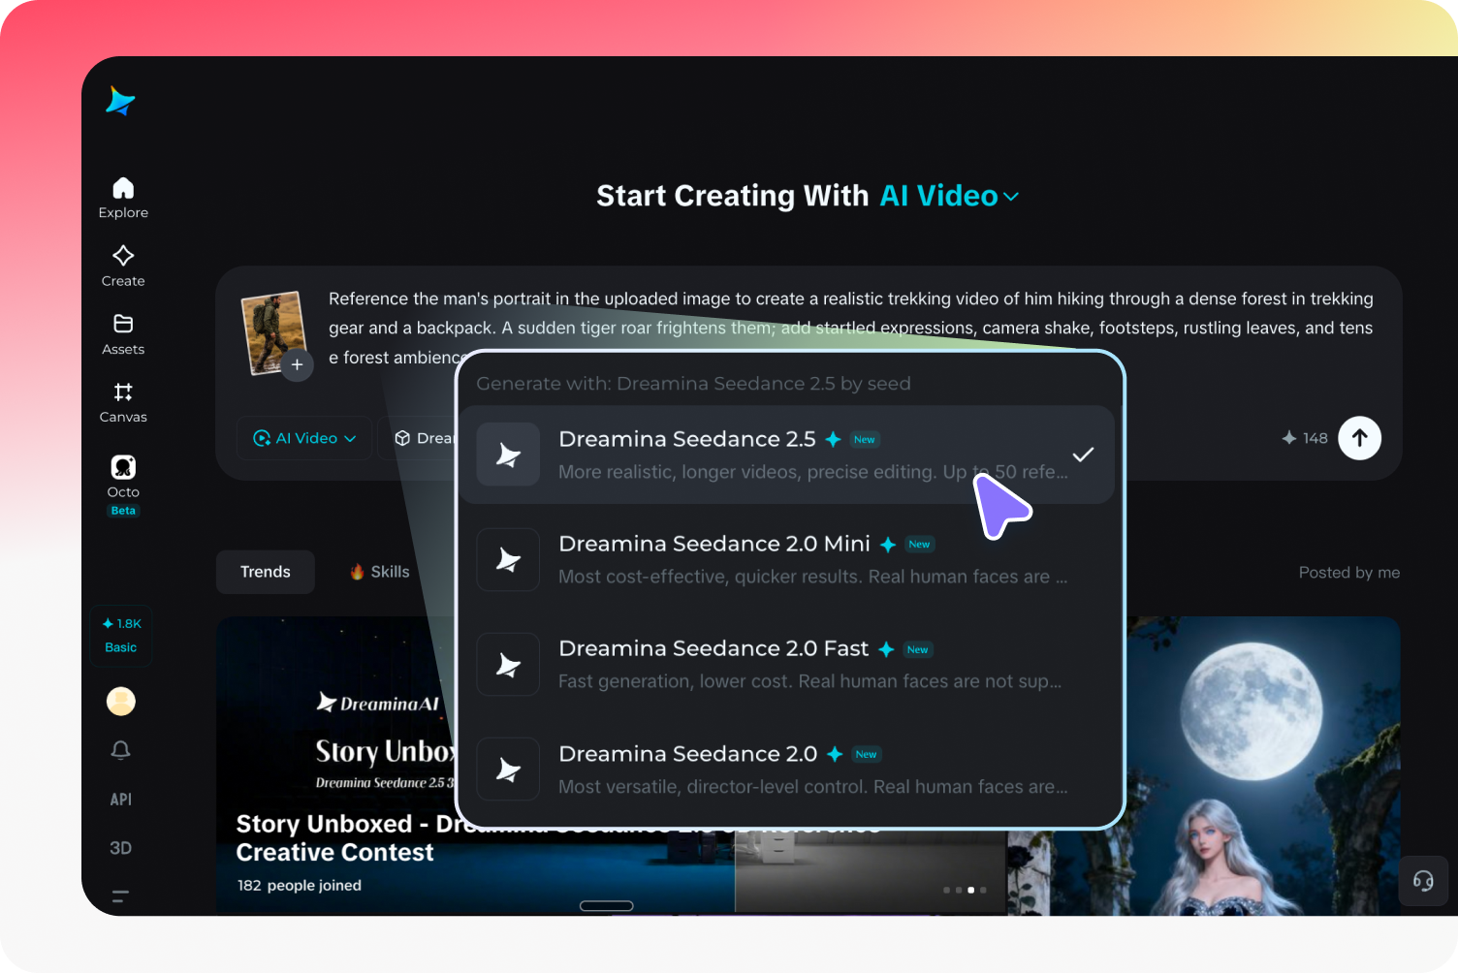
Task: Click sparkle icon next to Seedance 2.0 Fast
Action: [x=886, y=649]
